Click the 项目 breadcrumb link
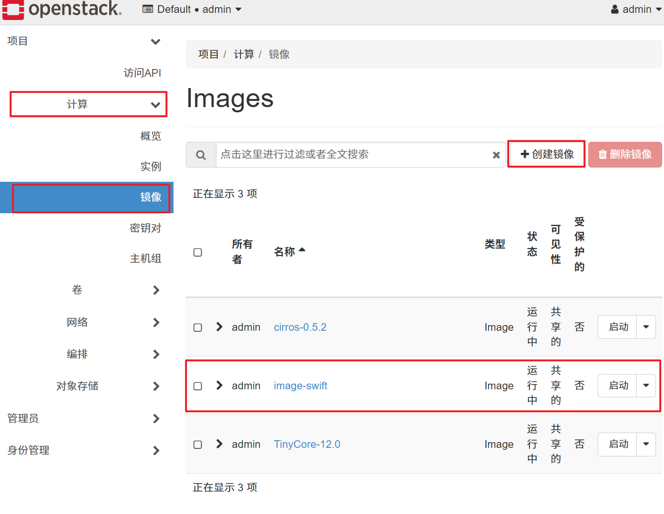Screen dimensions: 664x514 pos(208,54)
